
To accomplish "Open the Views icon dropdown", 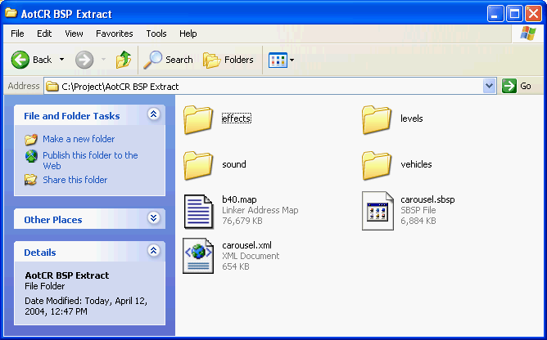I will coord(281,60).
